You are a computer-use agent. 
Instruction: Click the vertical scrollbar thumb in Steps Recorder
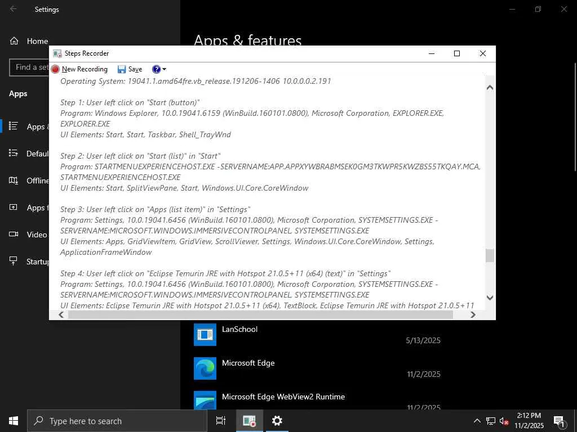pos(490,256)
